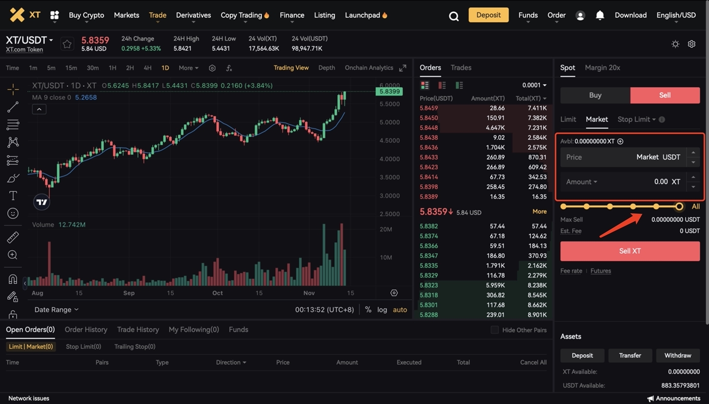Open the Amount unit dropdown
This screenshot has height=404, width=709.
coord(581,182)
